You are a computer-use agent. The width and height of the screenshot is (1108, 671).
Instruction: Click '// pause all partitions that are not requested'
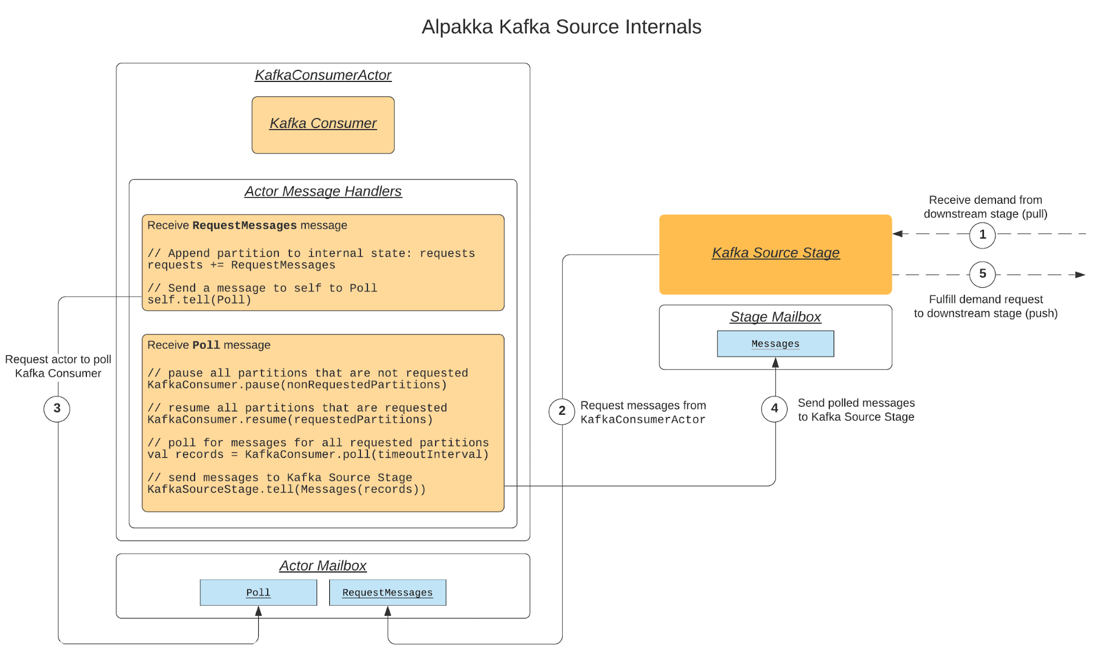(x=308, y=373)
